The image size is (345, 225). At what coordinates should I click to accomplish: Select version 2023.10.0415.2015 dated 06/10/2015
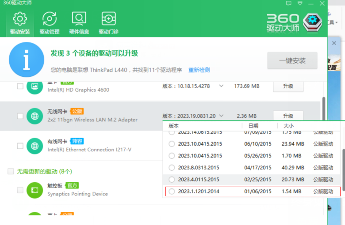pyautogui.click(x=172, y=144)
